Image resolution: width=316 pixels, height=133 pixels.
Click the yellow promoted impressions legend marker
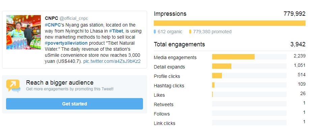[x=190, y=32]
